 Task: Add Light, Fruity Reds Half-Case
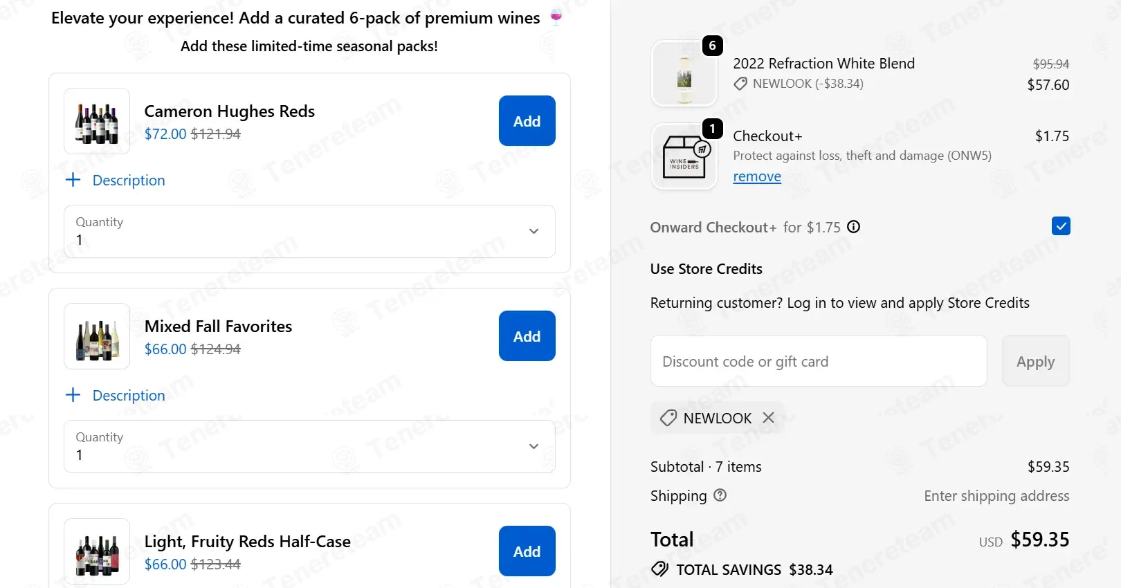coord(527,551)
